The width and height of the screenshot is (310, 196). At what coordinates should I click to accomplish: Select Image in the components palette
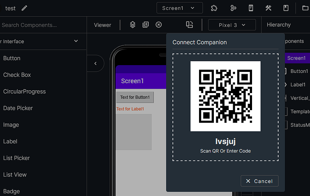click(11, 125)
